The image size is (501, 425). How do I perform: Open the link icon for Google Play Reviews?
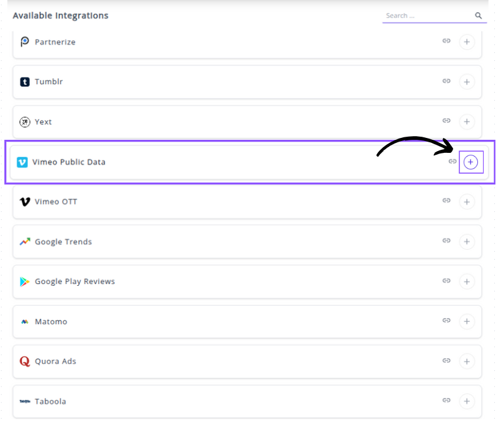click(x=446, y=281)
